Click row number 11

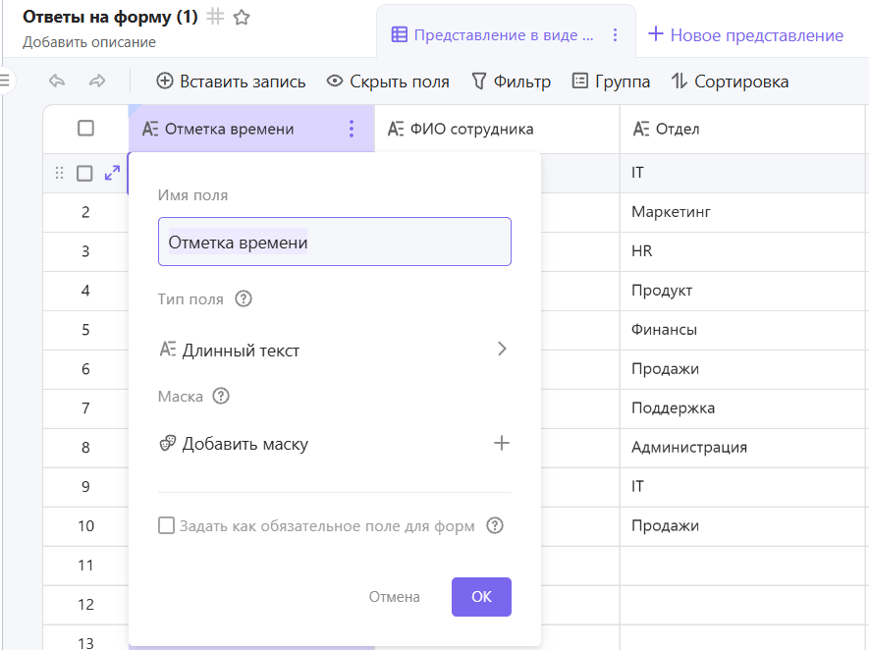tap(85, 566)
